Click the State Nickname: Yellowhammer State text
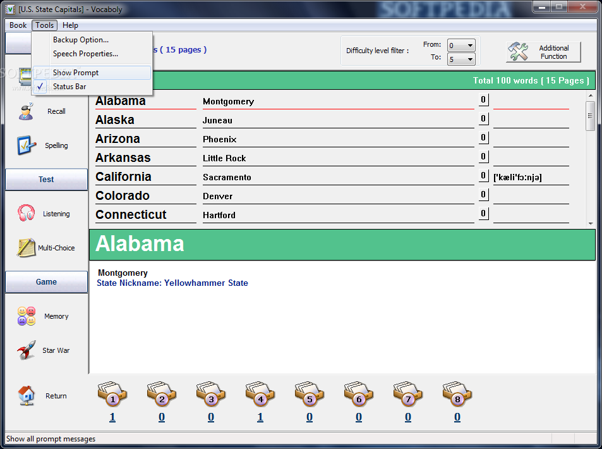 coord(172,283)
